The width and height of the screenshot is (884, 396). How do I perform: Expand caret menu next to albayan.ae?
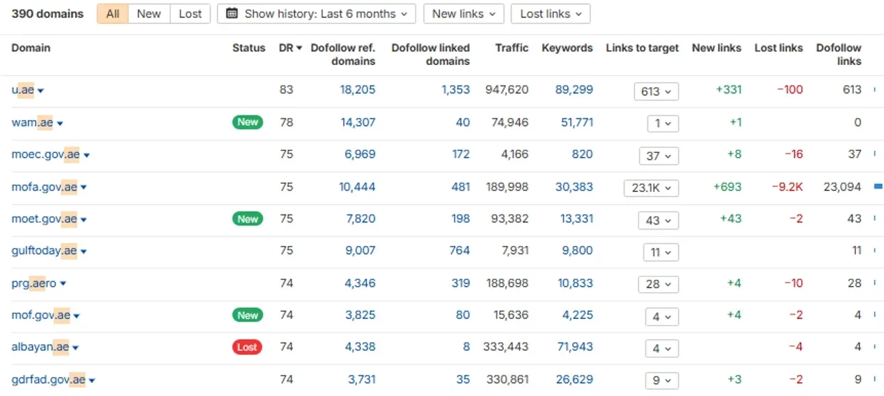pyautogui.click(x=76, y=348)
